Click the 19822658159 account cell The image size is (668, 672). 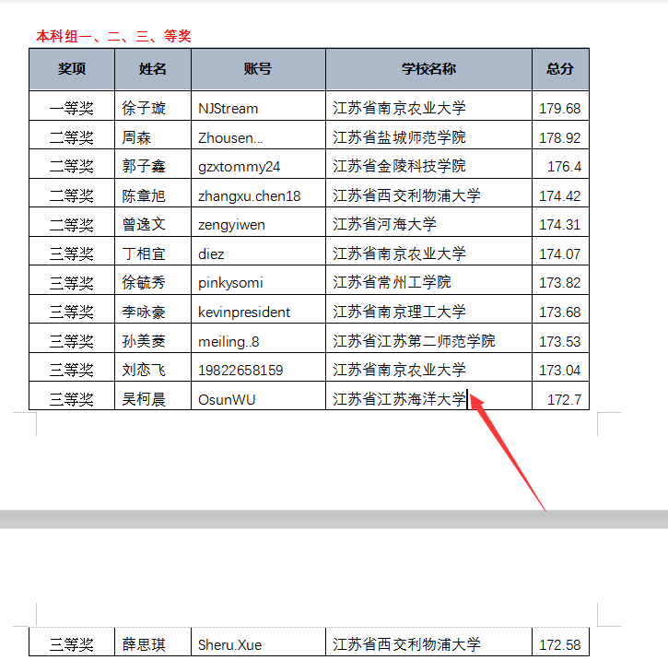tap(240, 371)
